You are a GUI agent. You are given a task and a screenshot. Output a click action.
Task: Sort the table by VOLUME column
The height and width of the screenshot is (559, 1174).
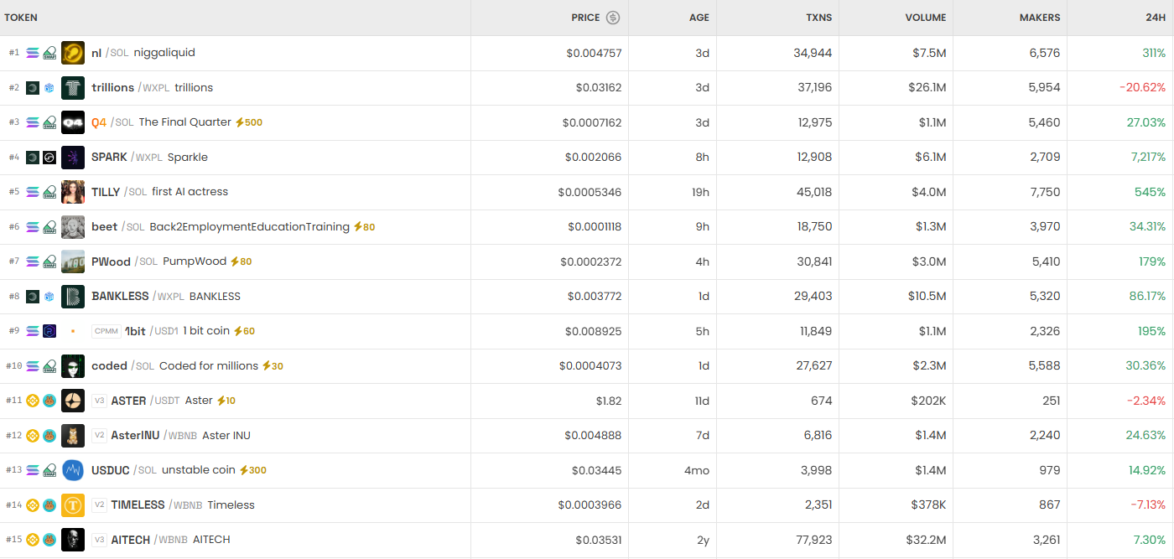point(926,18)
